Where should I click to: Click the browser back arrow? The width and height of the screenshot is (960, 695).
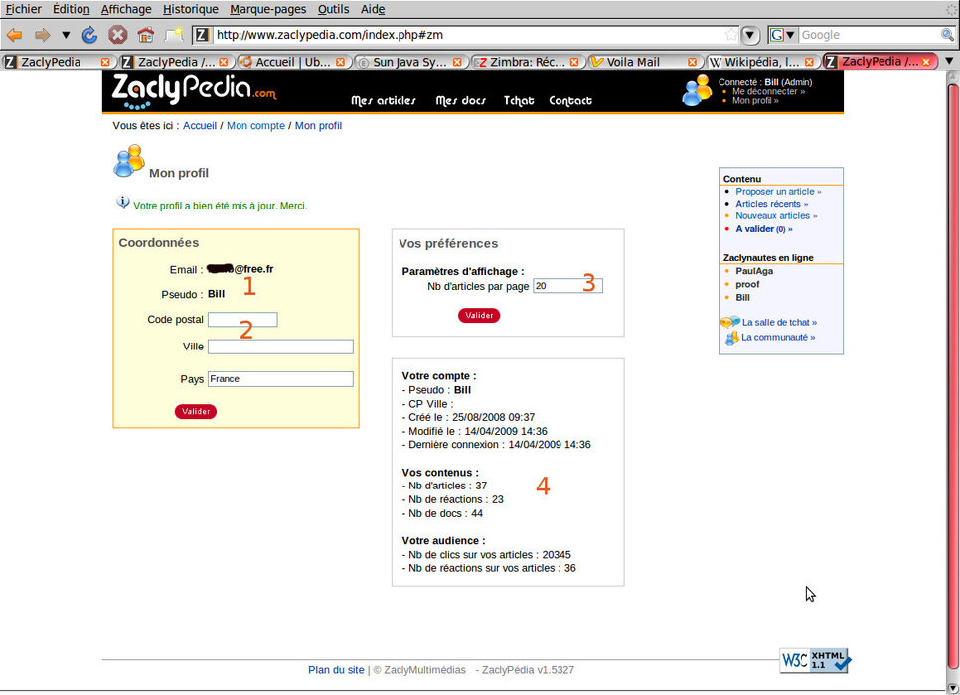15,35
